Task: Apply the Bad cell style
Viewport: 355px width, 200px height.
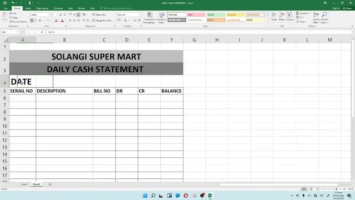Action: coord(196,15)
